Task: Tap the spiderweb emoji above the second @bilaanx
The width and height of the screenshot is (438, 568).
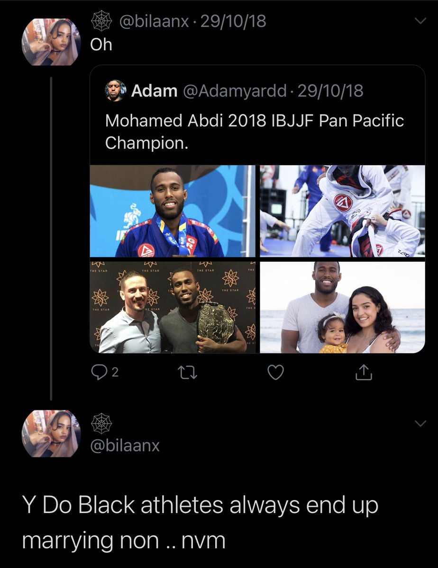Action: click(x=100, y=422)
